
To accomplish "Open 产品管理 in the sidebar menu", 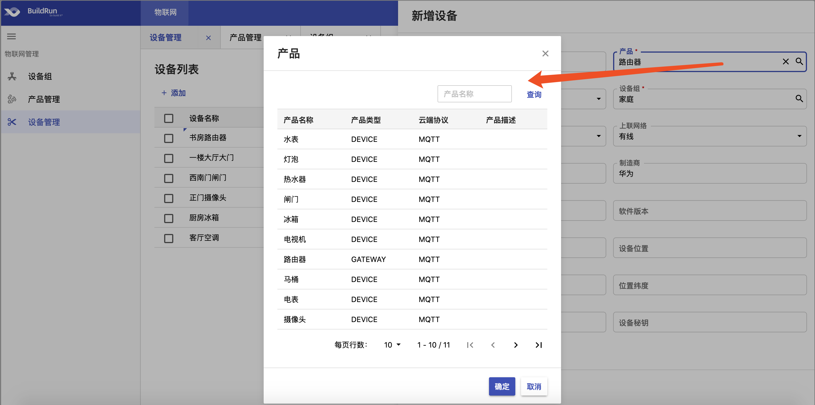I will (44, 99).
